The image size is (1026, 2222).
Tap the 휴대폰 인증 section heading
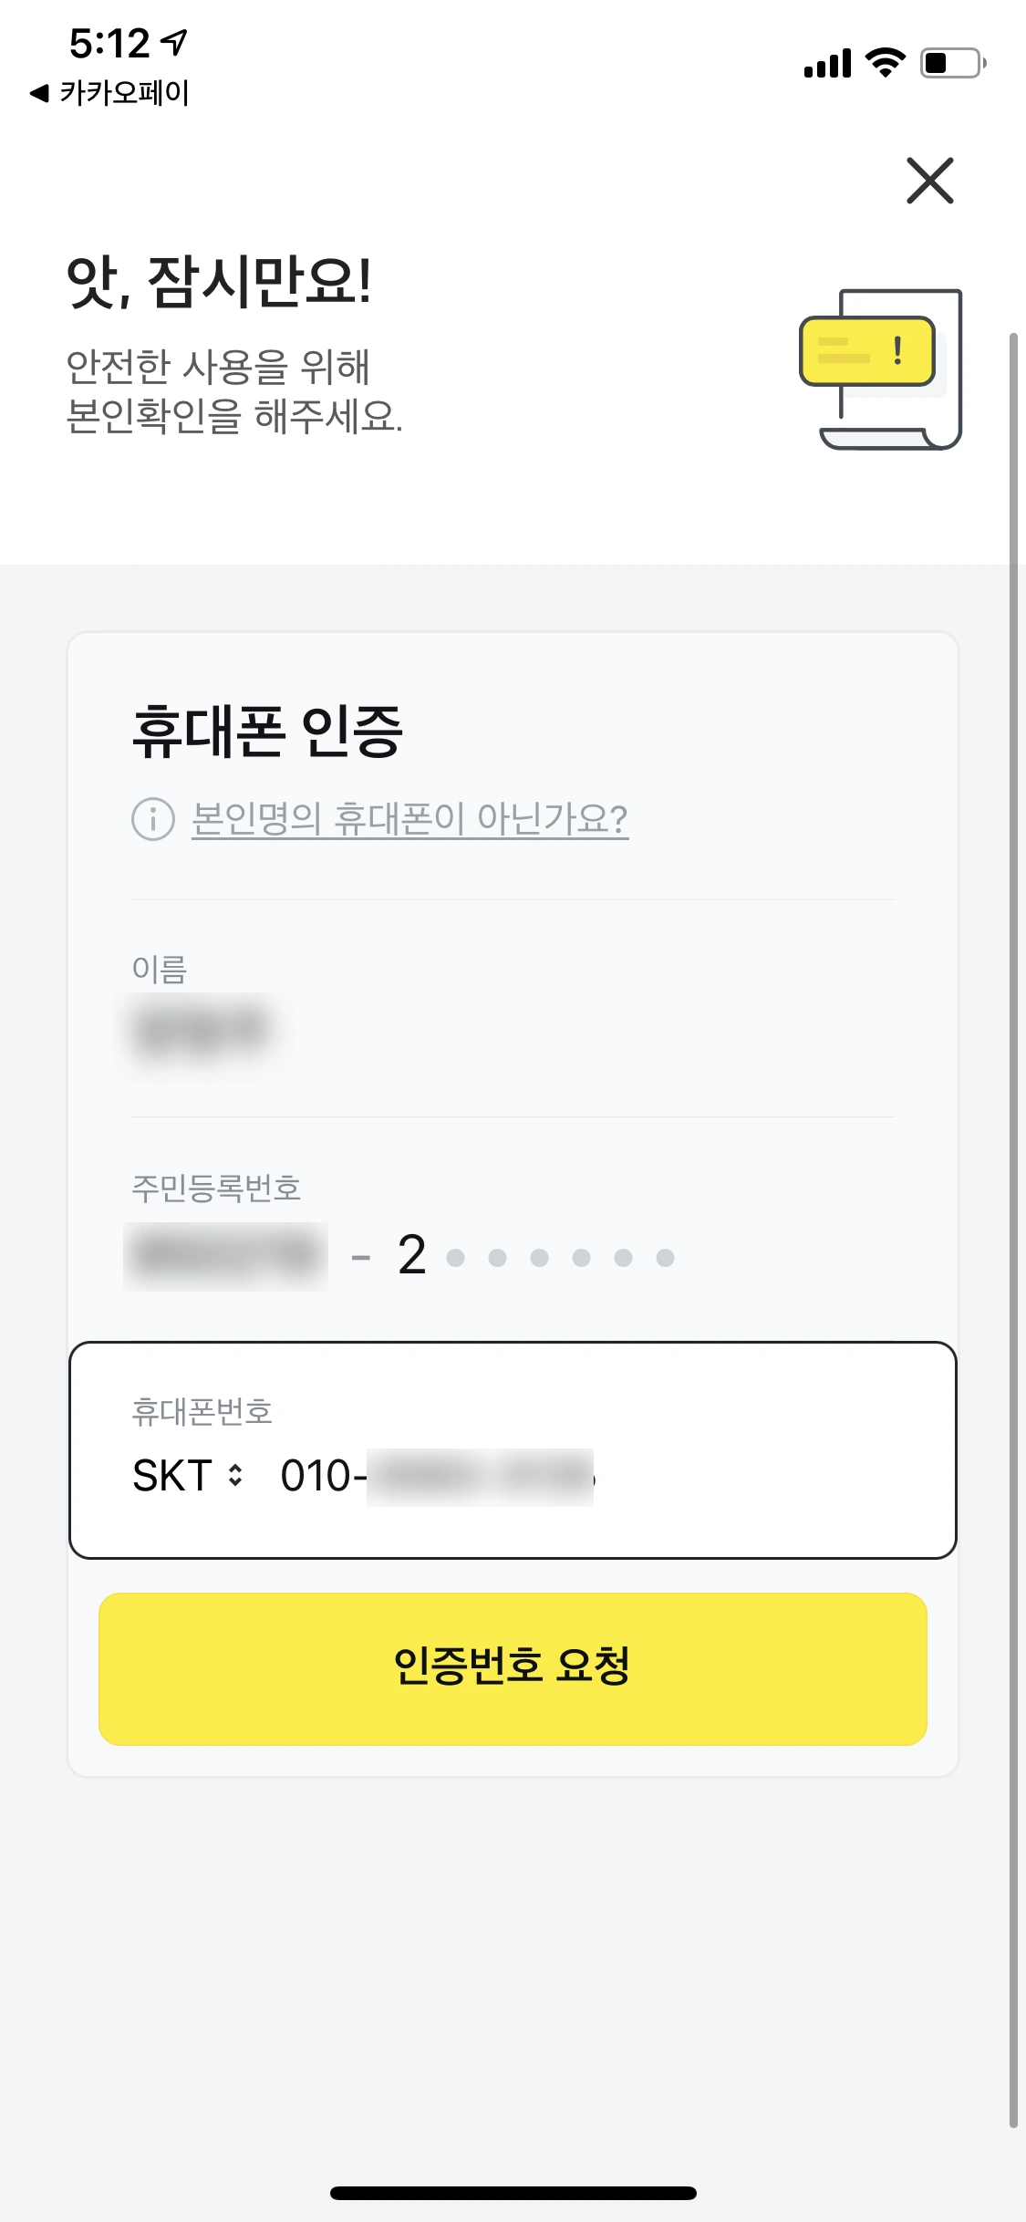click(x=267, y=732)
